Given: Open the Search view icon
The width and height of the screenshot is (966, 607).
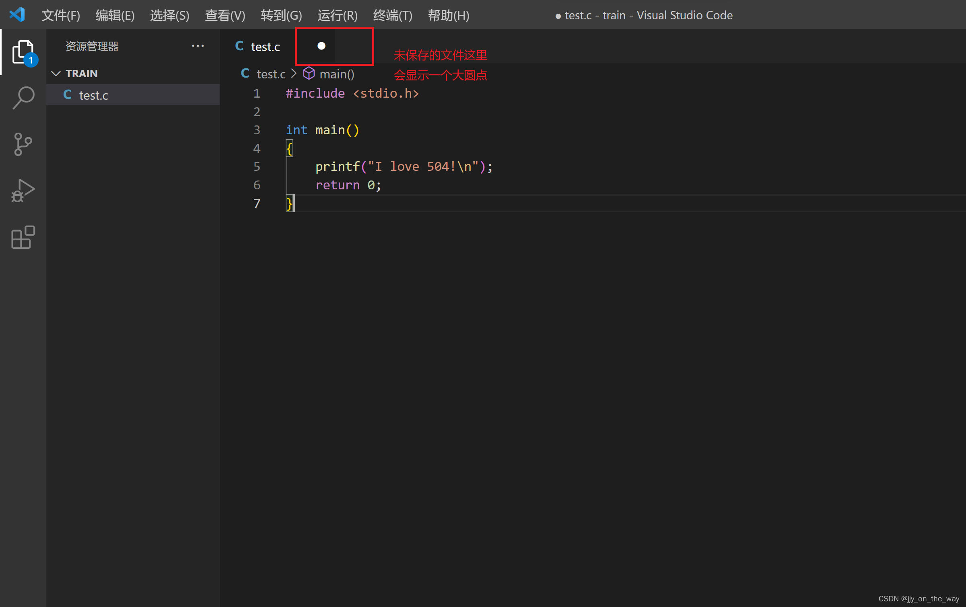Looking at the screenshot, I should click(x=23, y=98).
